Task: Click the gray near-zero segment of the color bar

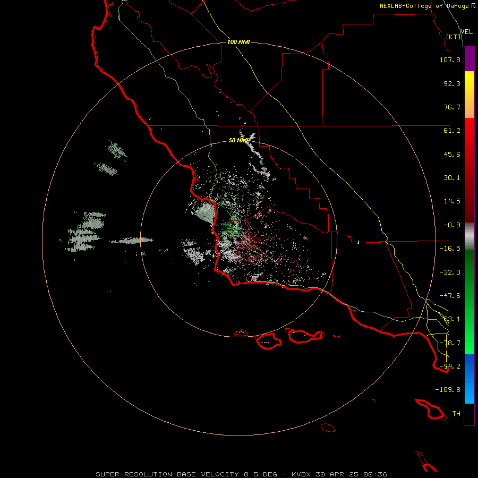Action: (x=469, y=236)
